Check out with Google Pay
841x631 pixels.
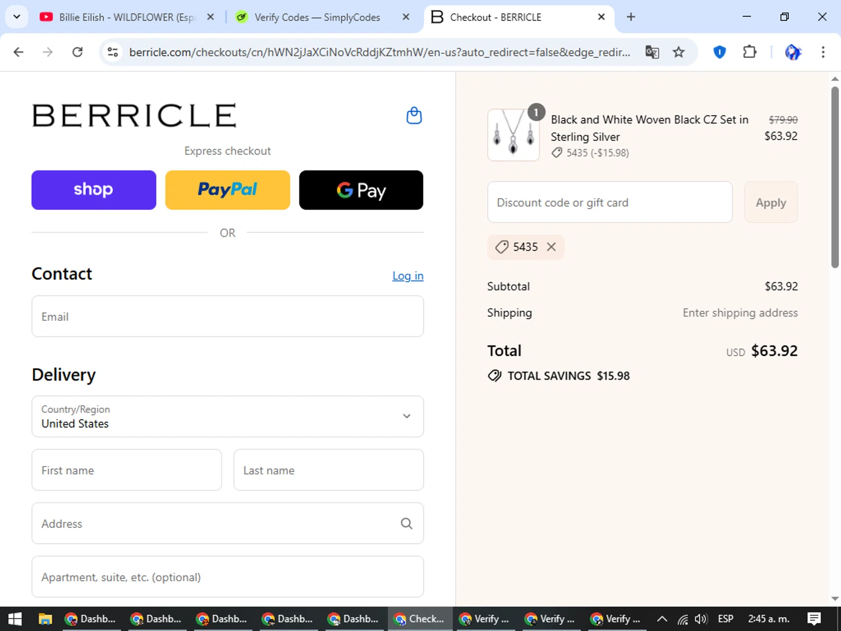coord(361,190)
